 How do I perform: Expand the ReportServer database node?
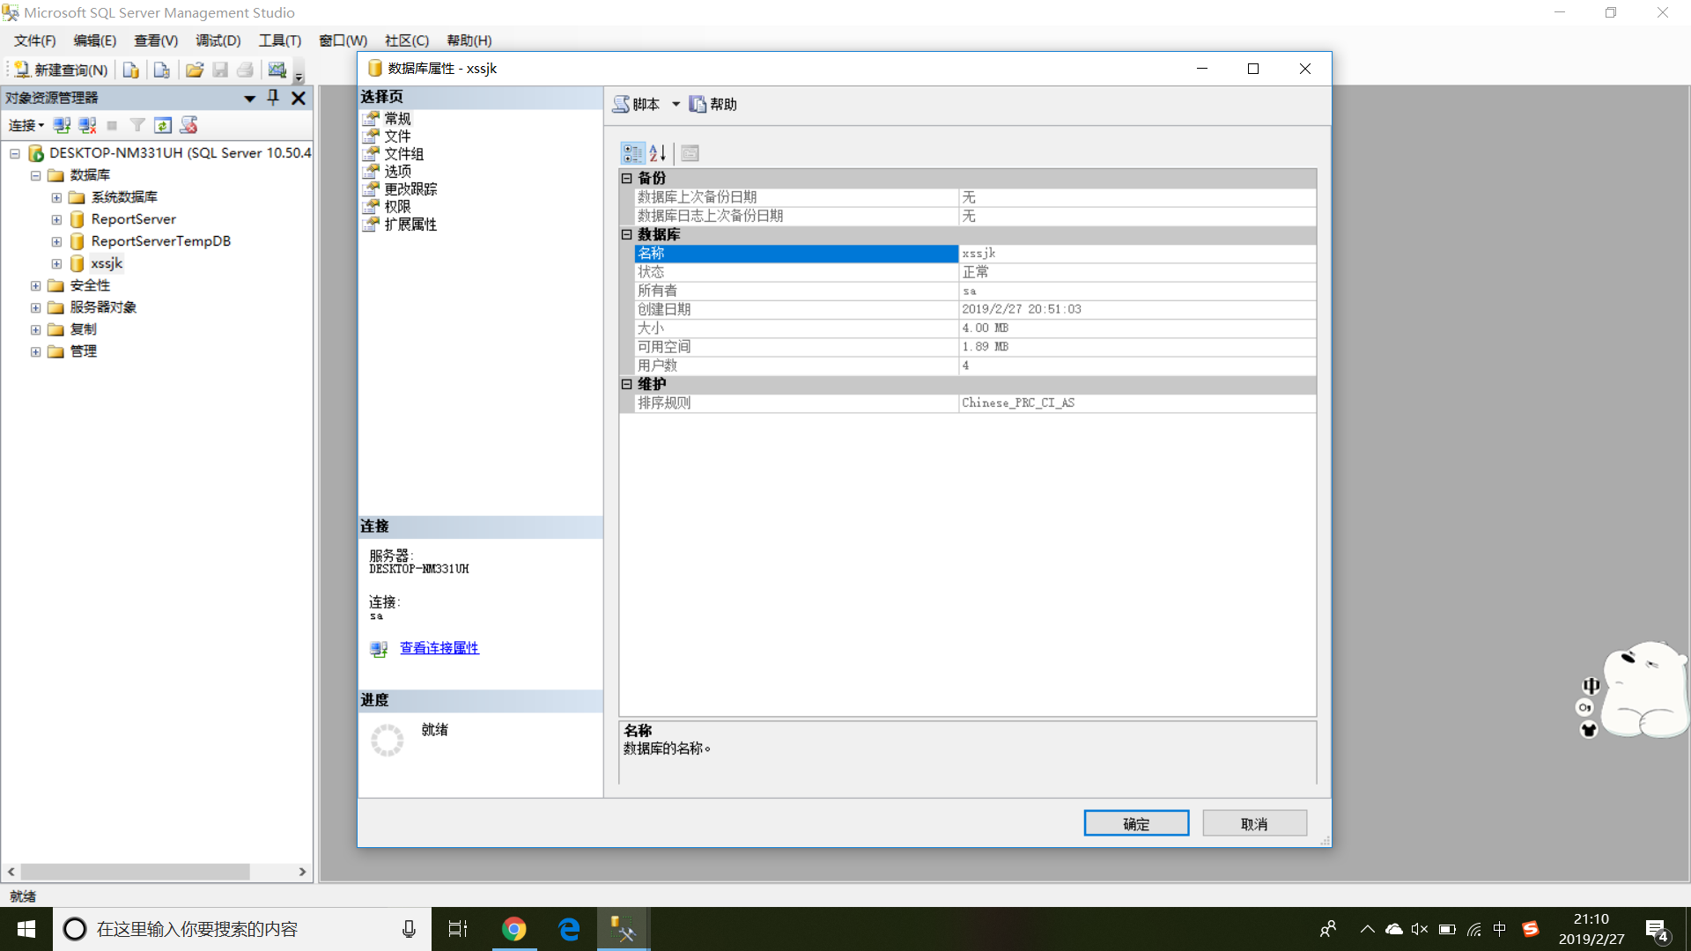56,219
